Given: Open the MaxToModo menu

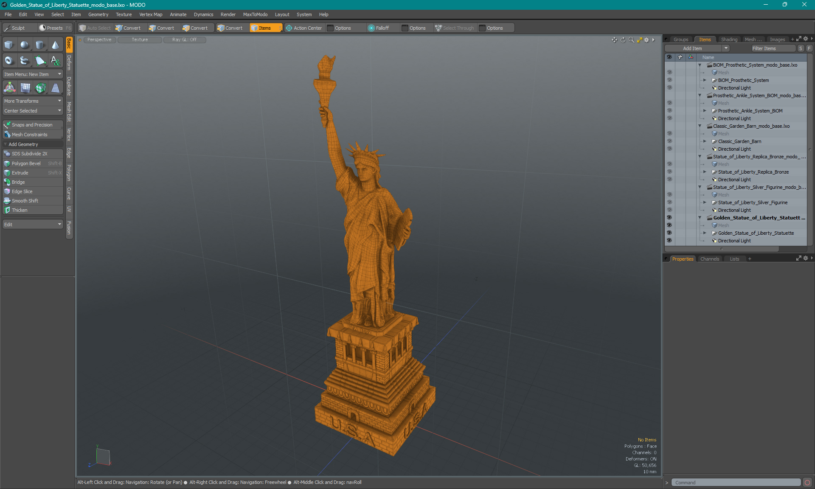Looking at the screenshot, I should click(255, 14).
